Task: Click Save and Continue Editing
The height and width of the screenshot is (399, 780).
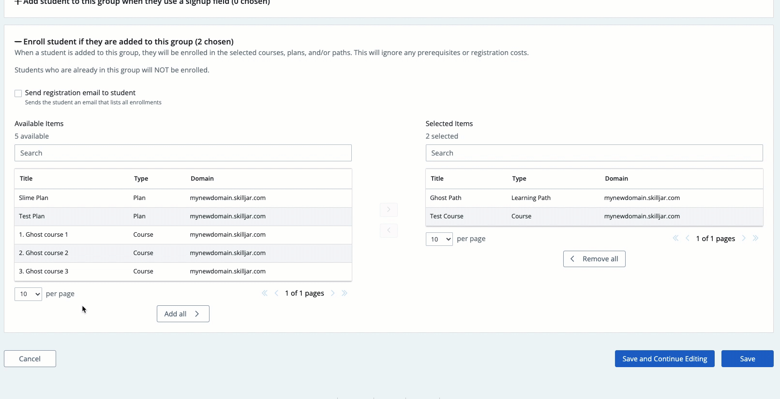Action: click(x=664, y=359)
